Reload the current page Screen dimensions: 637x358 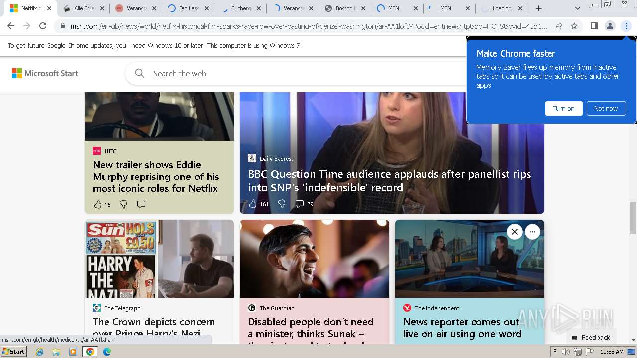(43, 26)
